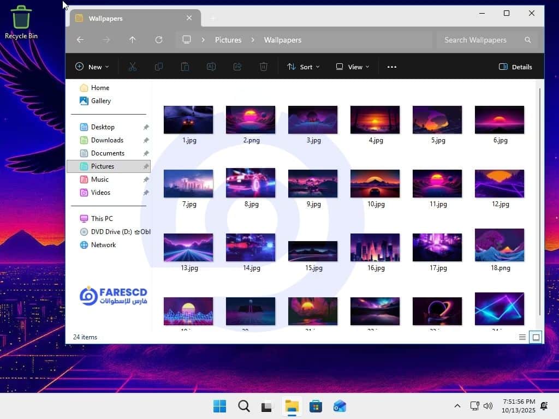Screen dimensions: 559x419
Task: Open the See more ellipsis menu
Action: click(391, 67)
